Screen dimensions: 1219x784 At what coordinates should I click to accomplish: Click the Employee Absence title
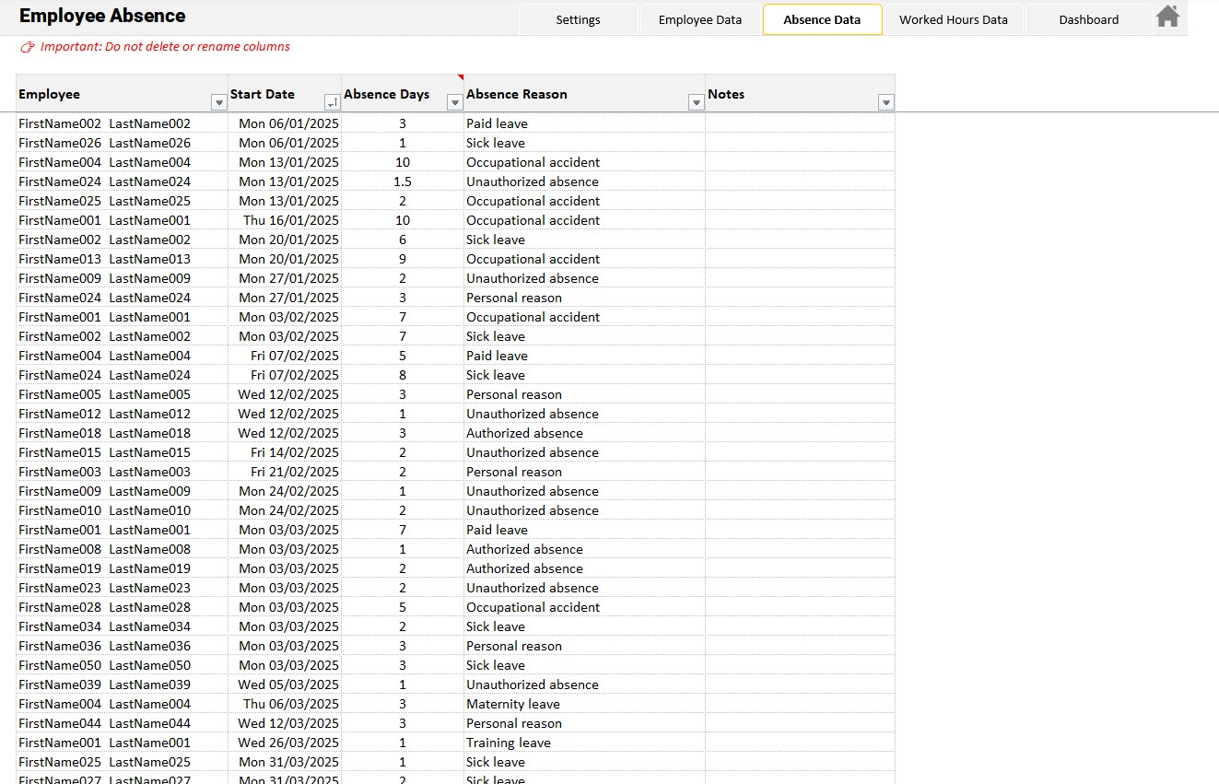tap(102, 16)
